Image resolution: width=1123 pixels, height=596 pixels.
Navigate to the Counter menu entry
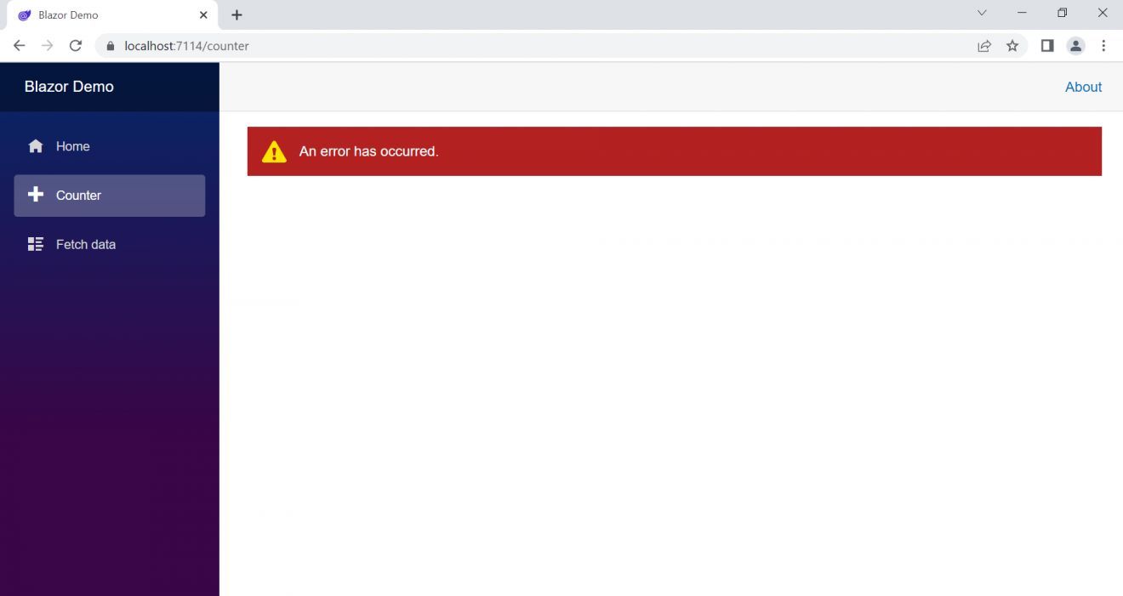tap(79, 195)
